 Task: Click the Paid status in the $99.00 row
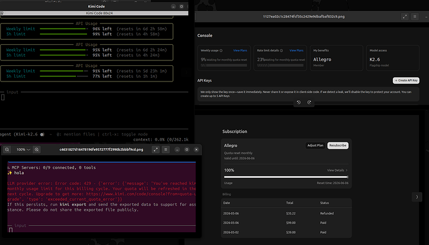click(x=323, y=223)
